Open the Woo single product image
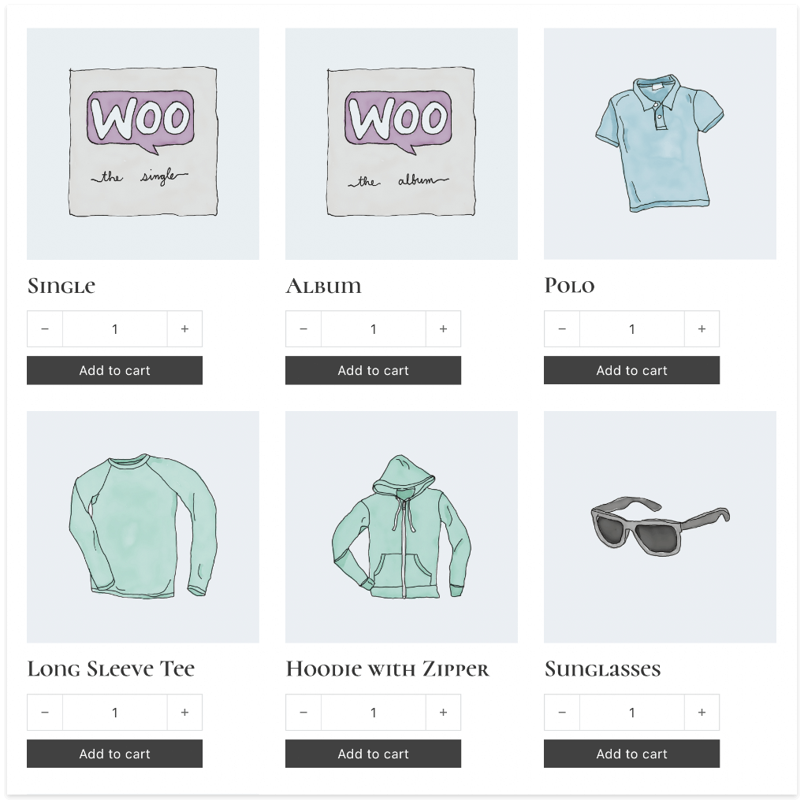 tap(143, 143)
